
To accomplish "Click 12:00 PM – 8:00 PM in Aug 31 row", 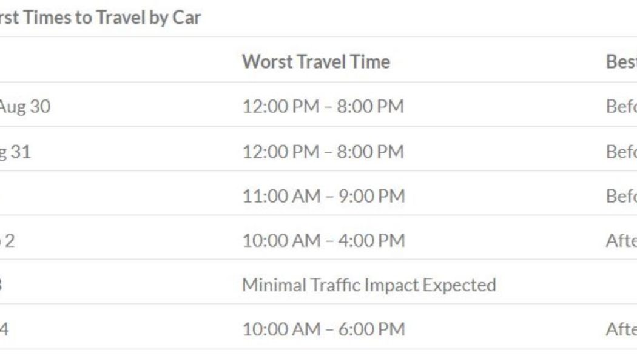I will [x=323, y=151].
